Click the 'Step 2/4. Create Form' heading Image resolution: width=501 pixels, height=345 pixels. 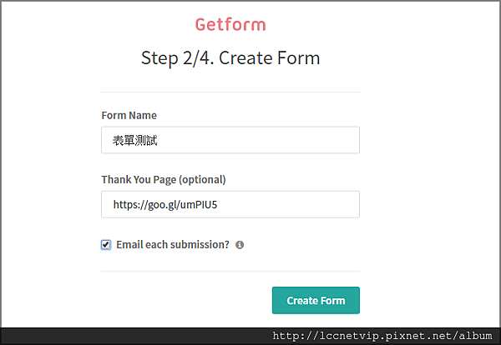(x=230, y=58)
